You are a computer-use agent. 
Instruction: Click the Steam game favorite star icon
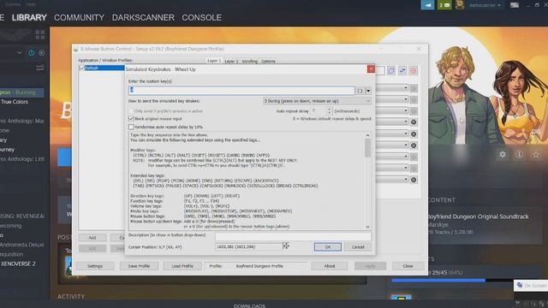click(x=536, y=154)
